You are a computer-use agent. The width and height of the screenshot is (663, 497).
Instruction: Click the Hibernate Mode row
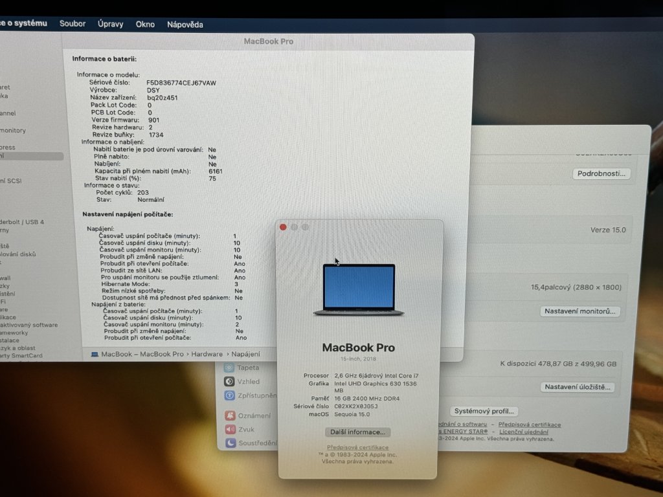170,284
